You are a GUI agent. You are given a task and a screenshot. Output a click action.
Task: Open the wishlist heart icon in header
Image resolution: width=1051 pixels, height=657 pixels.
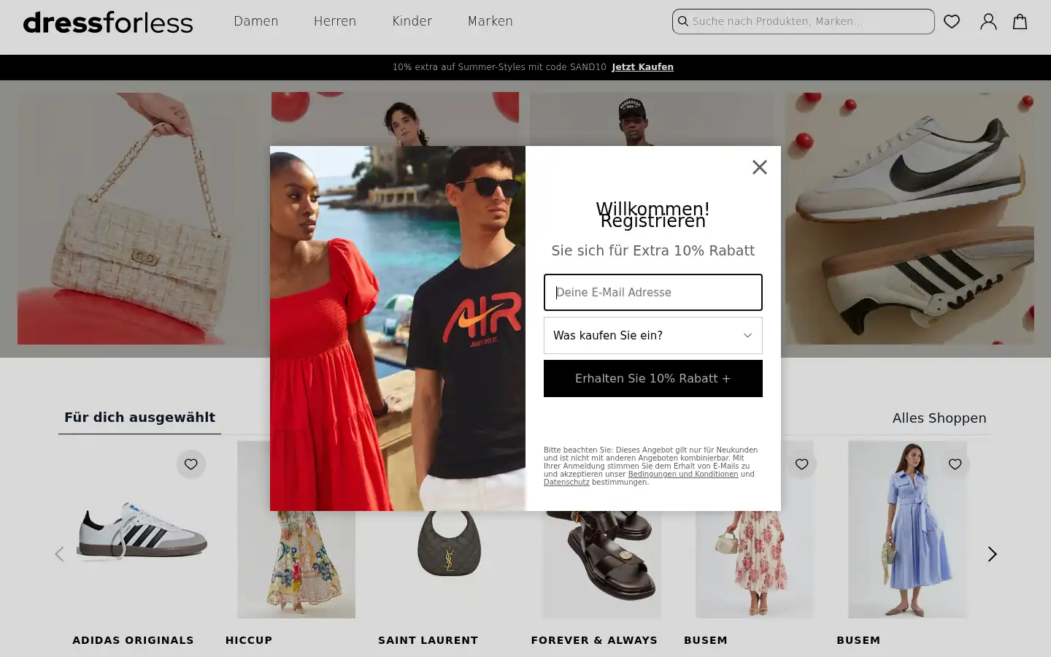(952, 21)
